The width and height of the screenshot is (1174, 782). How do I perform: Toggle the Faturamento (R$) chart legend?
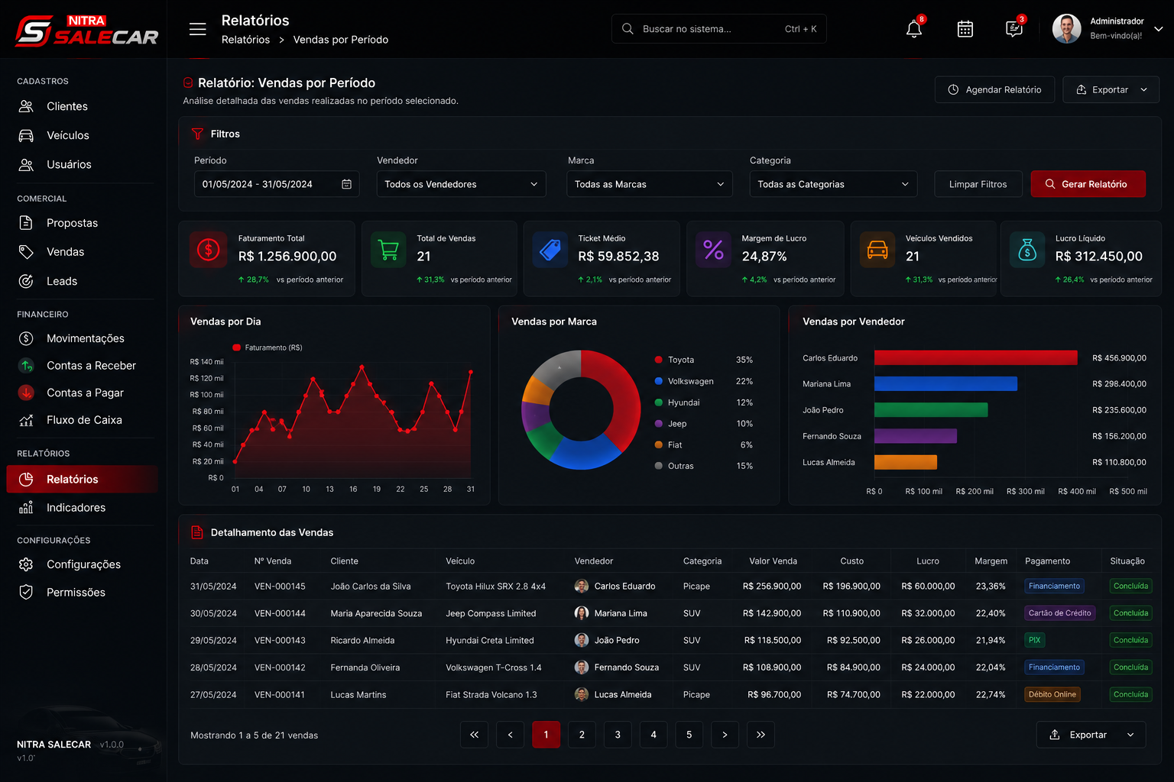pos(268,347)
